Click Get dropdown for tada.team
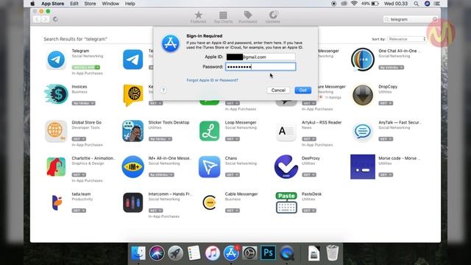Screen dimensions: 471x265 79,211
